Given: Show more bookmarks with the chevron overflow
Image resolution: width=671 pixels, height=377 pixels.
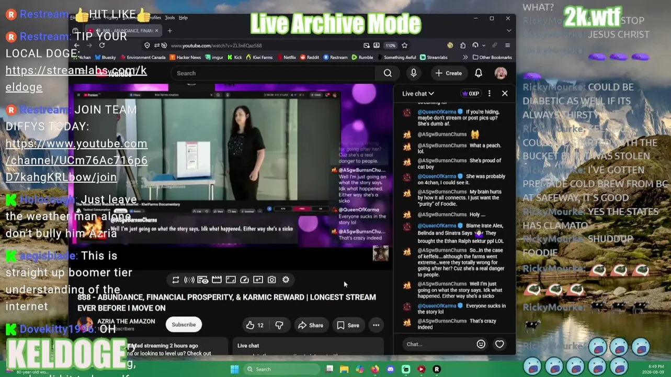Looking at the screenshot, I should click(x=465, y=58).
